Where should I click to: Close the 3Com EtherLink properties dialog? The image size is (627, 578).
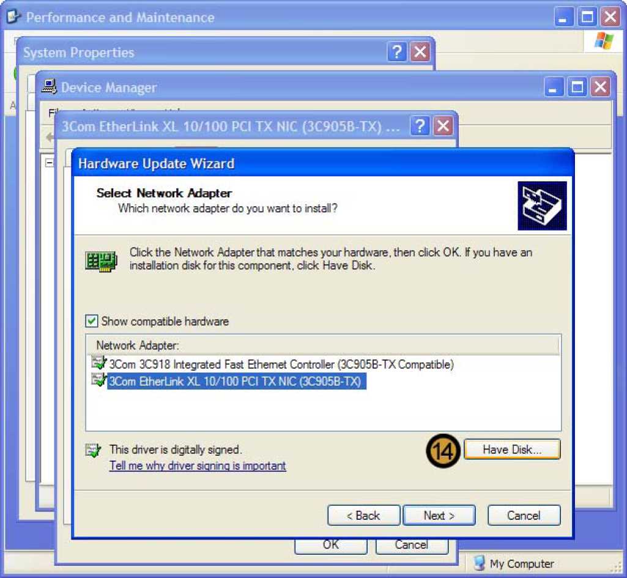tap(443, 127)
